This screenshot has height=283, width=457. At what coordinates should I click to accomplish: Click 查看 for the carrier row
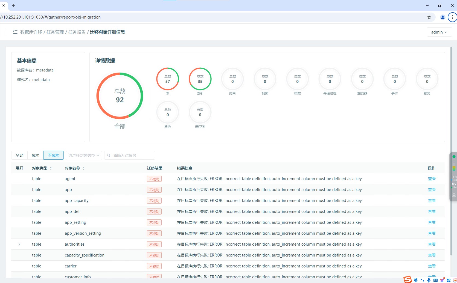(432, 266)
